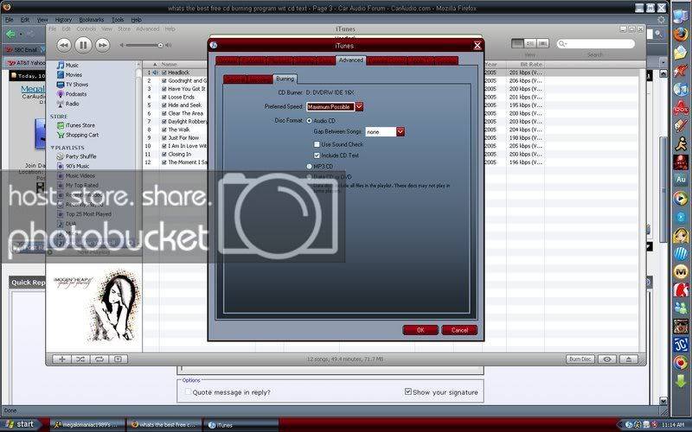
Task: Switch iTunes to list view
Action: click(x=517, y=43)
